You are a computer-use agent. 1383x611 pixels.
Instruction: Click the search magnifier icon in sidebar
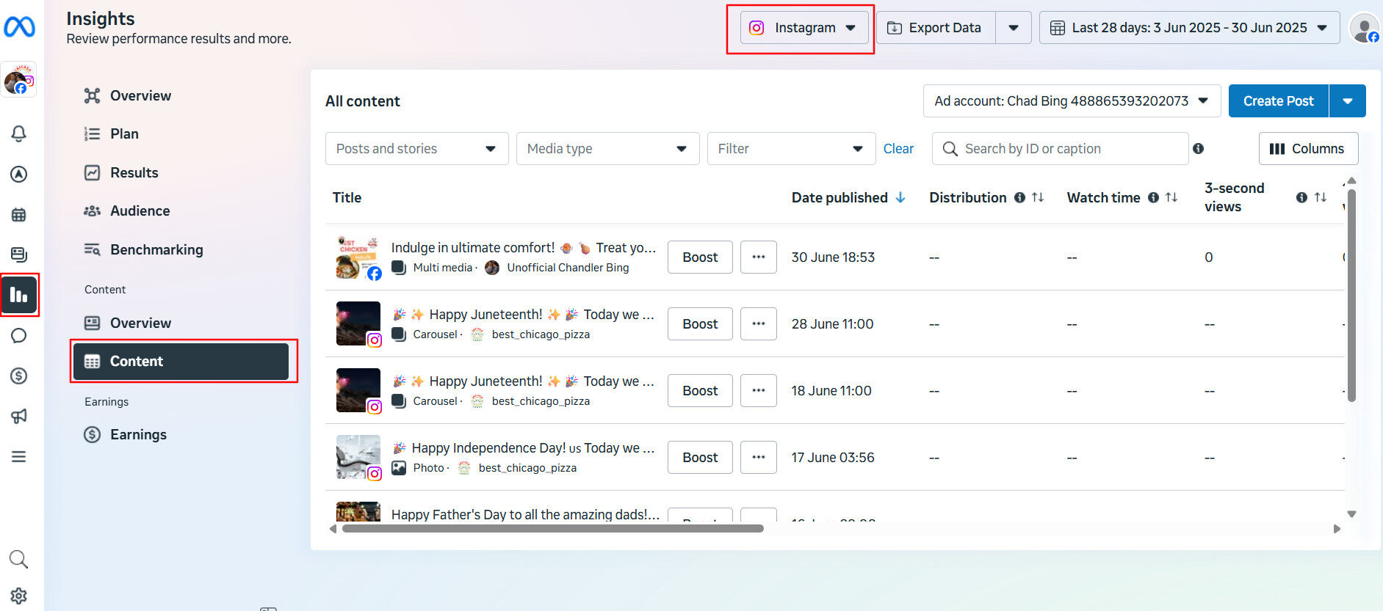[x=19, y=560]
